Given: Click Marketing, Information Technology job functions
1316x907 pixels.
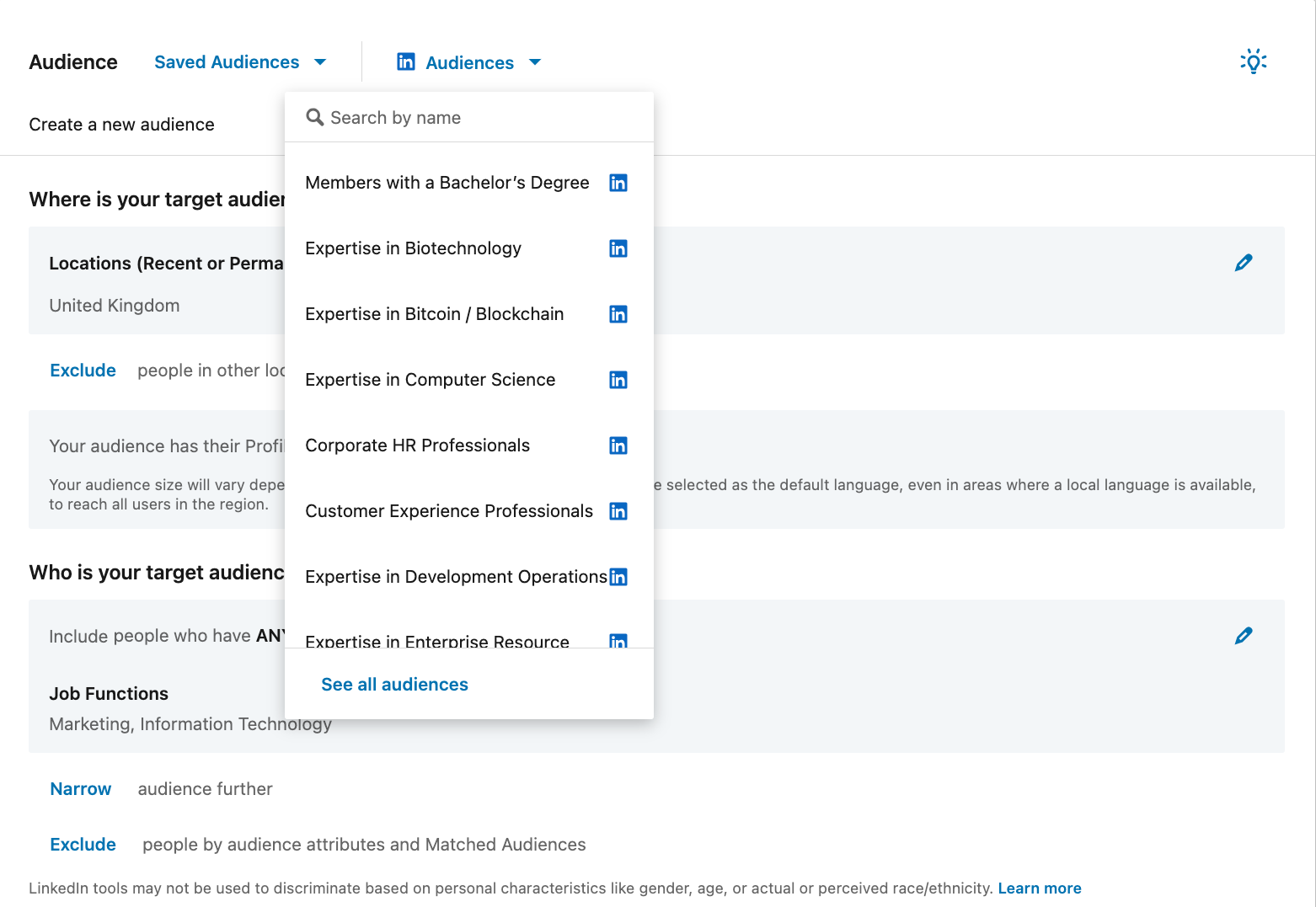Looking at the screenshot, I should [x=190, y=724].
